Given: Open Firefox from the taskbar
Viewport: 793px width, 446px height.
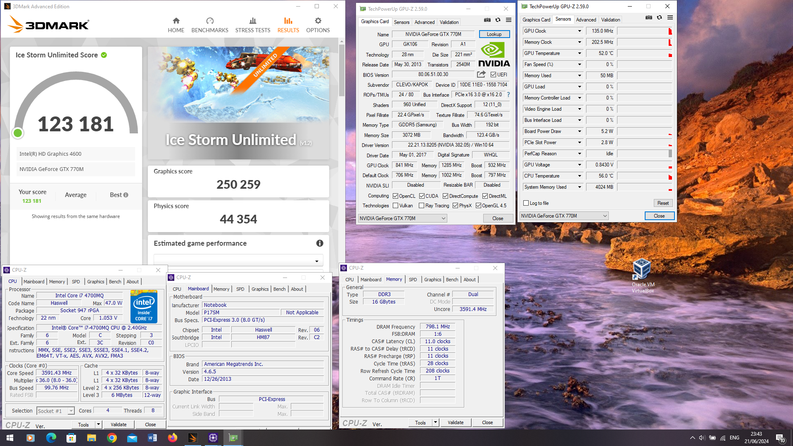Looking at the screenshot, I should point(172,438).
